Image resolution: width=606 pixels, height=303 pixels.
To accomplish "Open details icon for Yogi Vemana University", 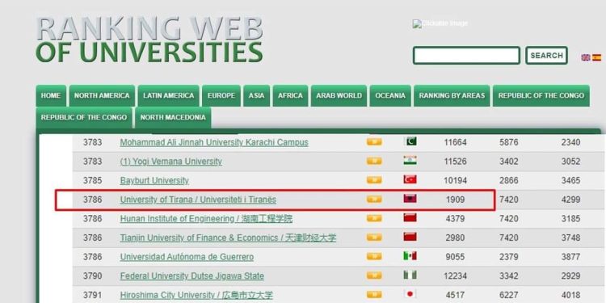I will [374, 161].
